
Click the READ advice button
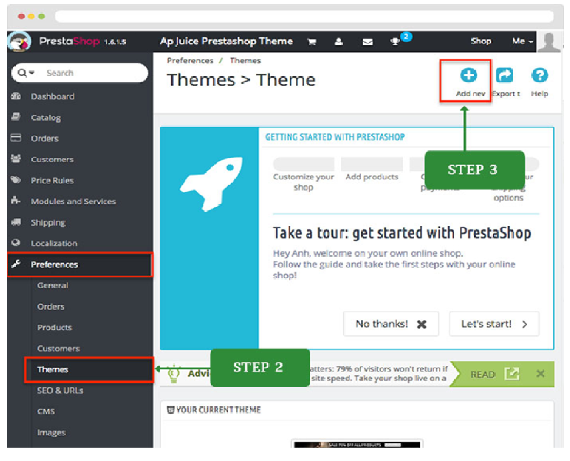point(482,374)
